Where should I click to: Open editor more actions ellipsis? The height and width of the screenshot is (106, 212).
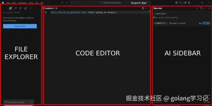[147, 8]
